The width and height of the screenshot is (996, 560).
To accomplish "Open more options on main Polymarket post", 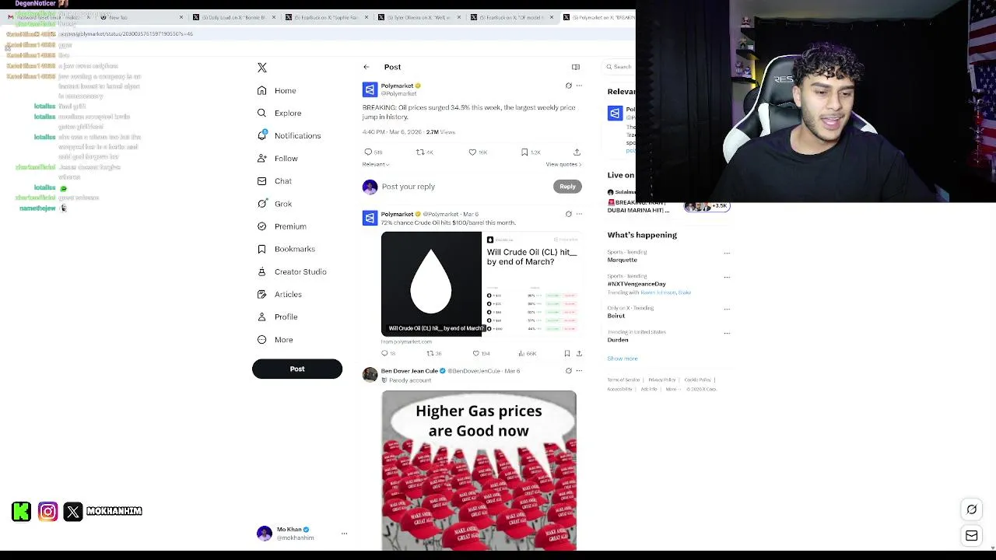I will (x=579, y=86).
